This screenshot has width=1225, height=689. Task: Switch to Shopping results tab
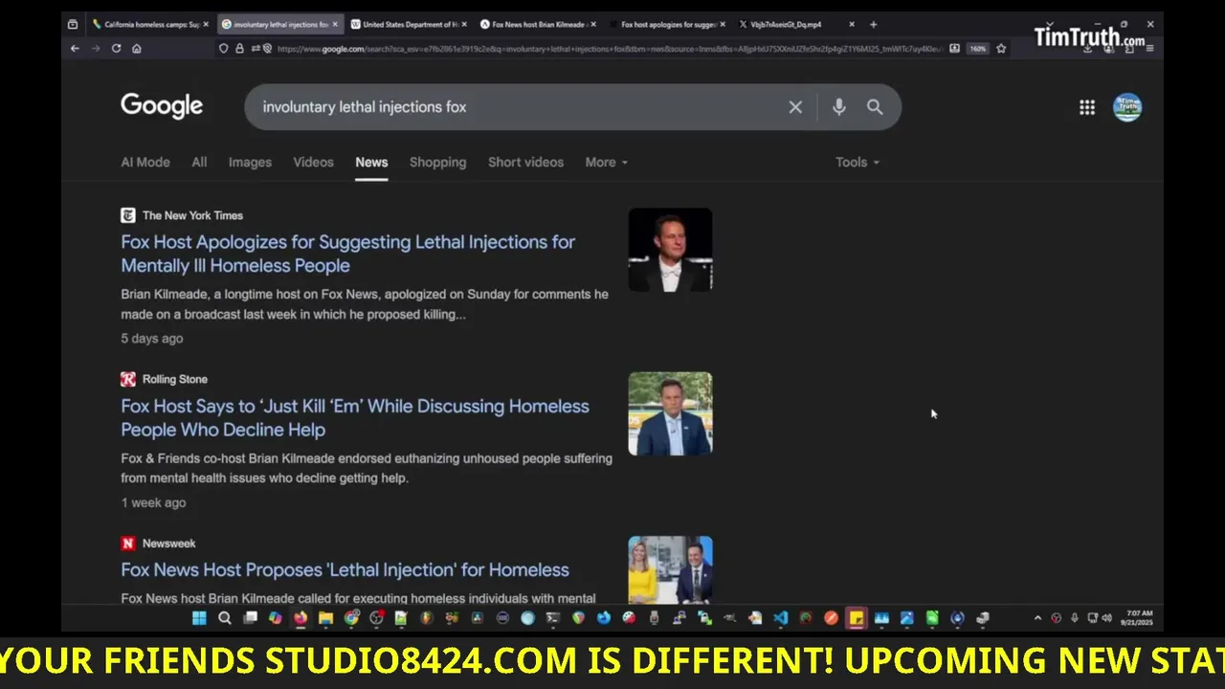[437, 162]
